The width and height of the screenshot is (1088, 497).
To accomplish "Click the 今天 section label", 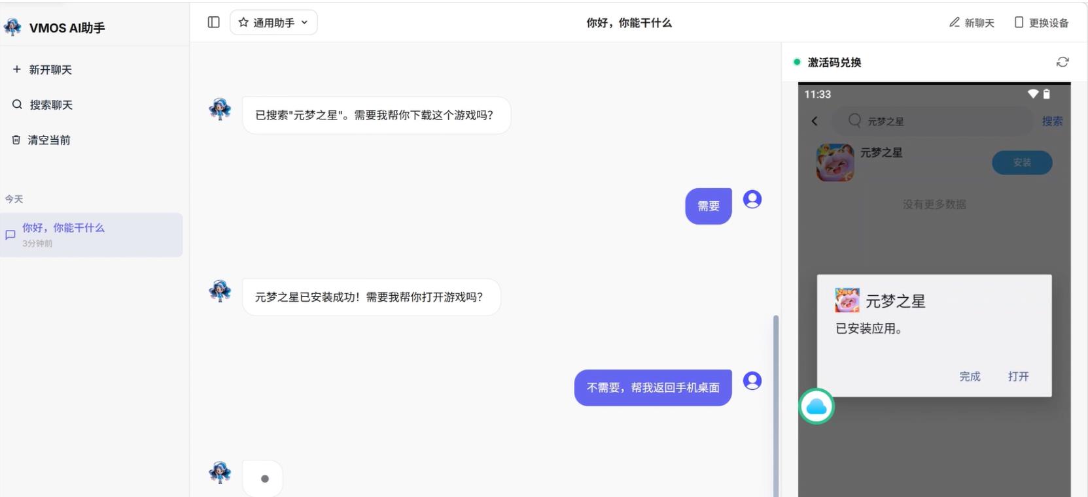I will point(14,199).
